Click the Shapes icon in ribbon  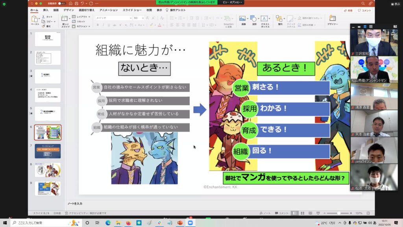click(253, 19)
